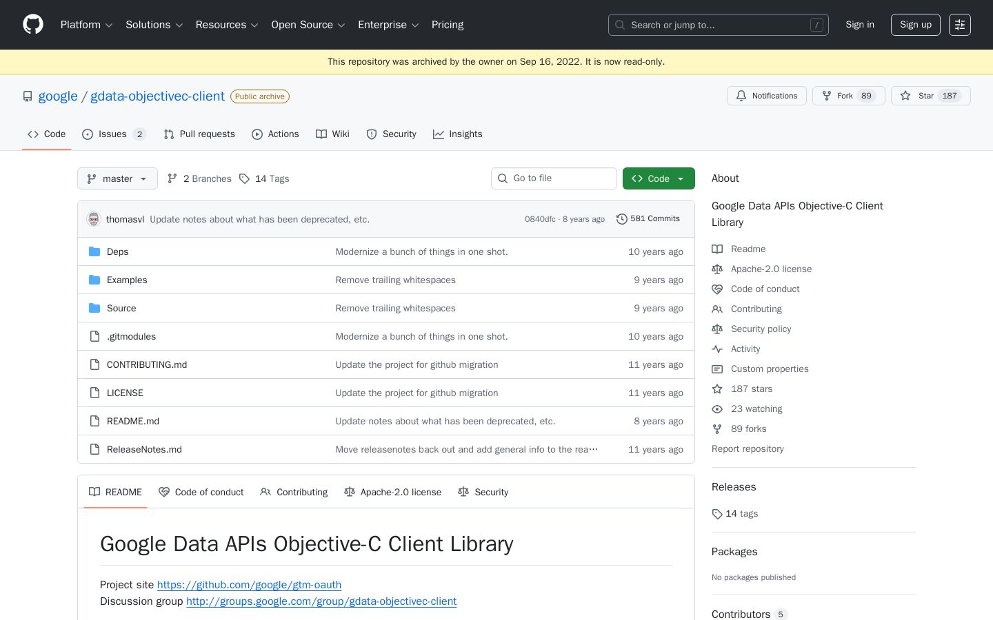Open the green Code dropdown
Screen dimensions: 993x620
(x=659, y=178)
